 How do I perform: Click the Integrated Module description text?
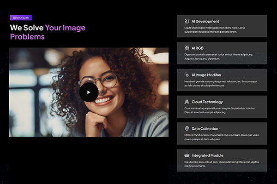(218, 164)
